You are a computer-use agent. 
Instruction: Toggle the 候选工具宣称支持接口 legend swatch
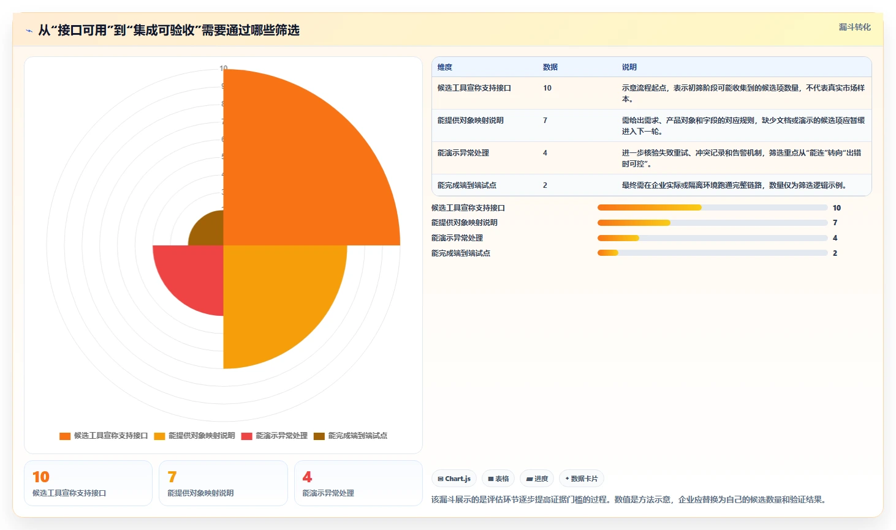(x=65, y=436)
